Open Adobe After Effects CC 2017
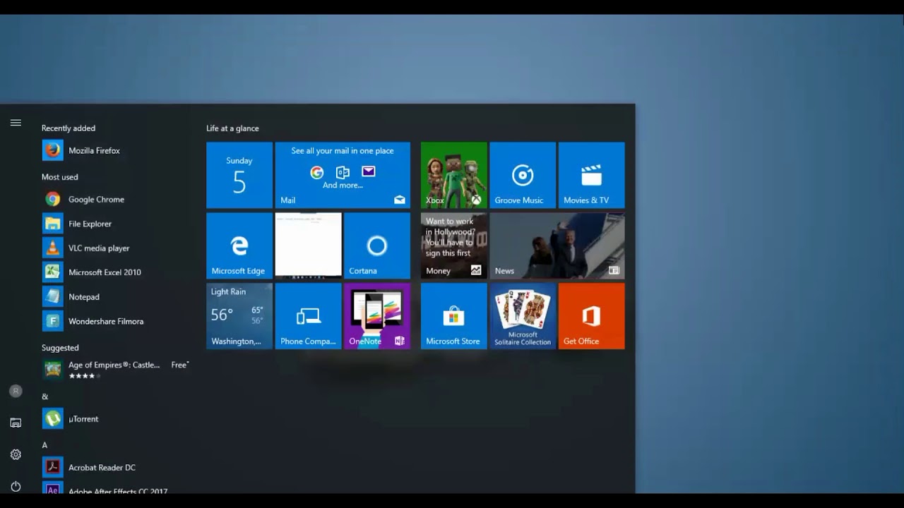 [x=117, y=488]
